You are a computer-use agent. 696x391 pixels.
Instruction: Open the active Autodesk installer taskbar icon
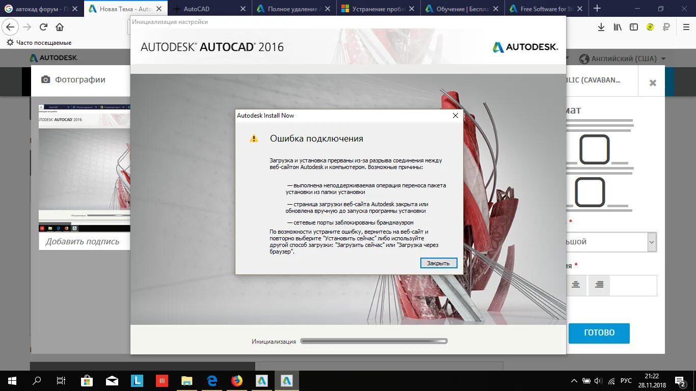tap(287, 381)
